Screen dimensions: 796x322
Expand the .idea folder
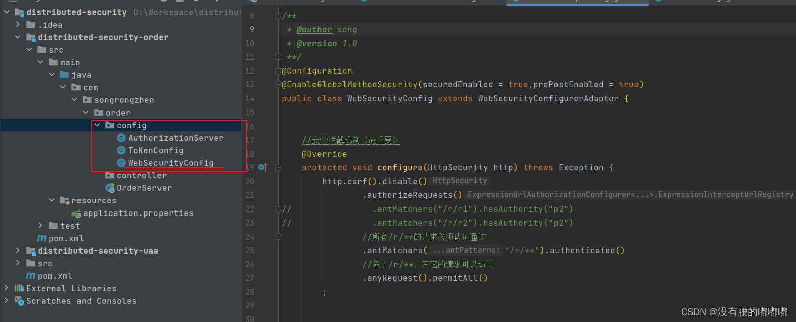18,24
